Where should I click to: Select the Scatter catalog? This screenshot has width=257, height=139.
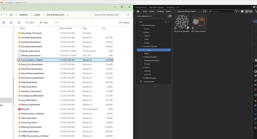click(x=147, y=64)
